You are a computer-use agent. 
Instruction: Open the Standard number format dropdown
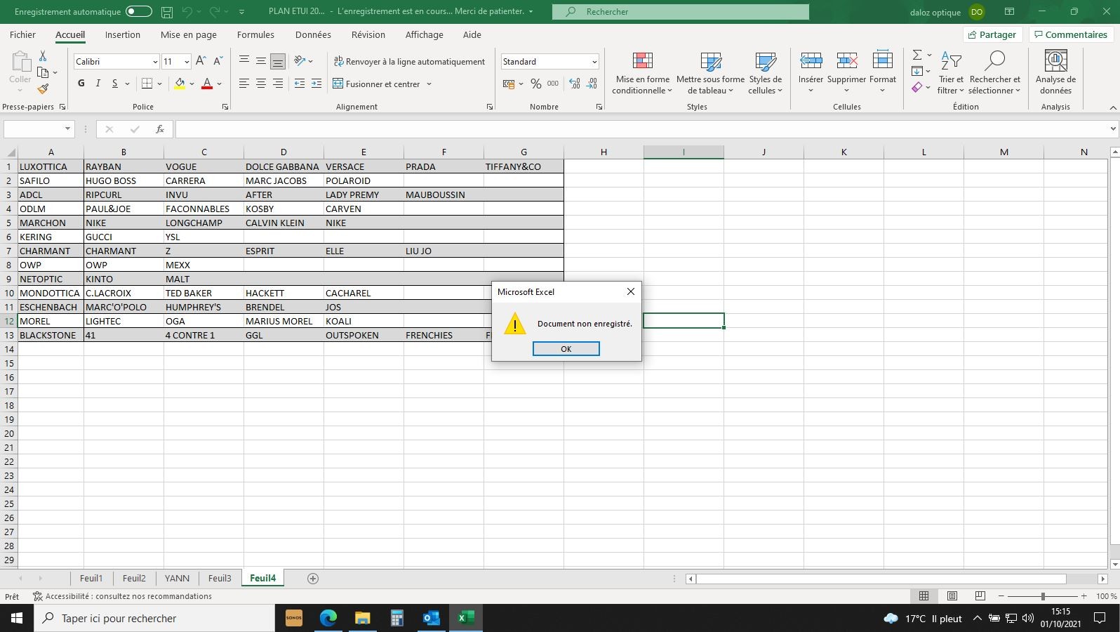tap(594, 62)
